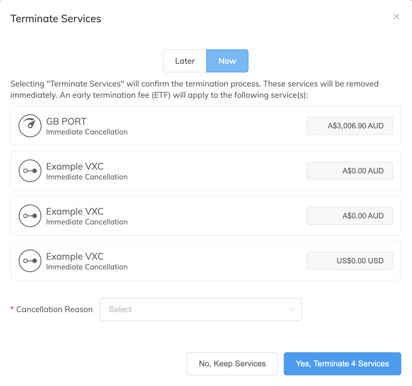Click the A$3,006.90 AUD fee field
412x386 pixels.
click(350, 126)
